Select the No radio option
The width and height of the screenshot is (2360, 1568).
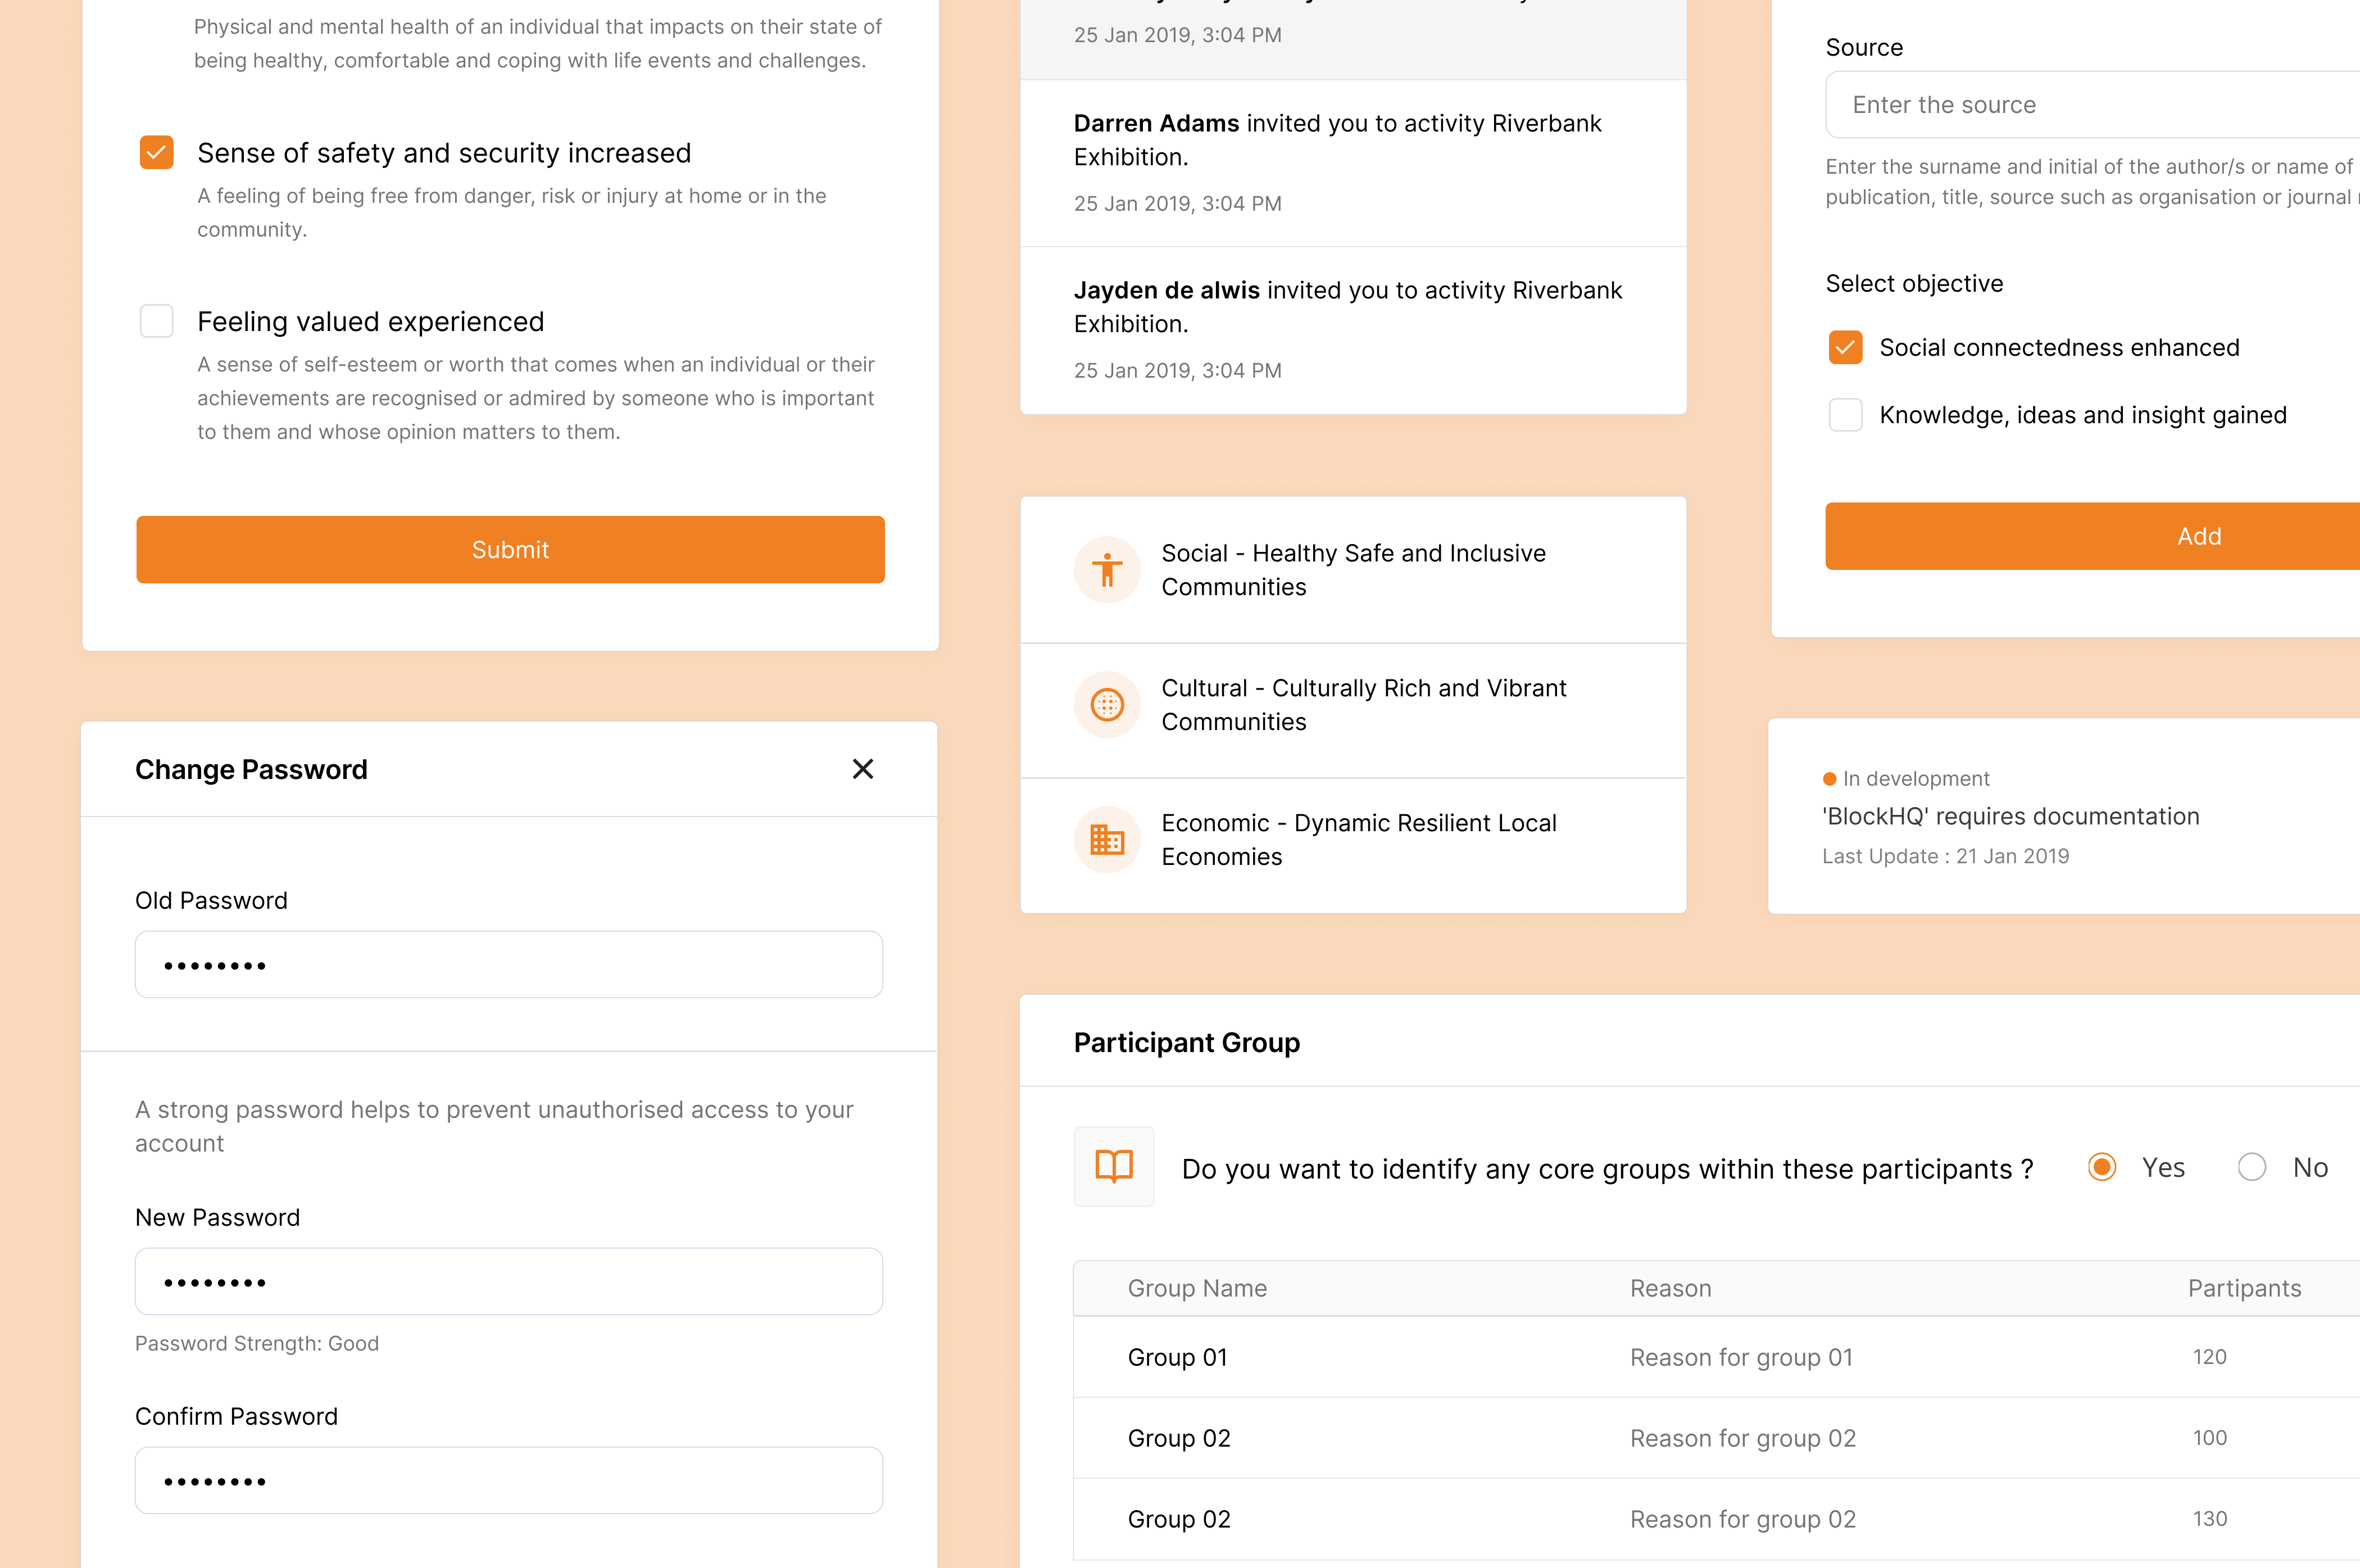click(x=2252, y=1167)
